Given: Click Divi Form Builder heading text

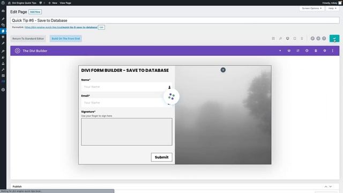Looking at the screenshot, I should click(125, 70).
